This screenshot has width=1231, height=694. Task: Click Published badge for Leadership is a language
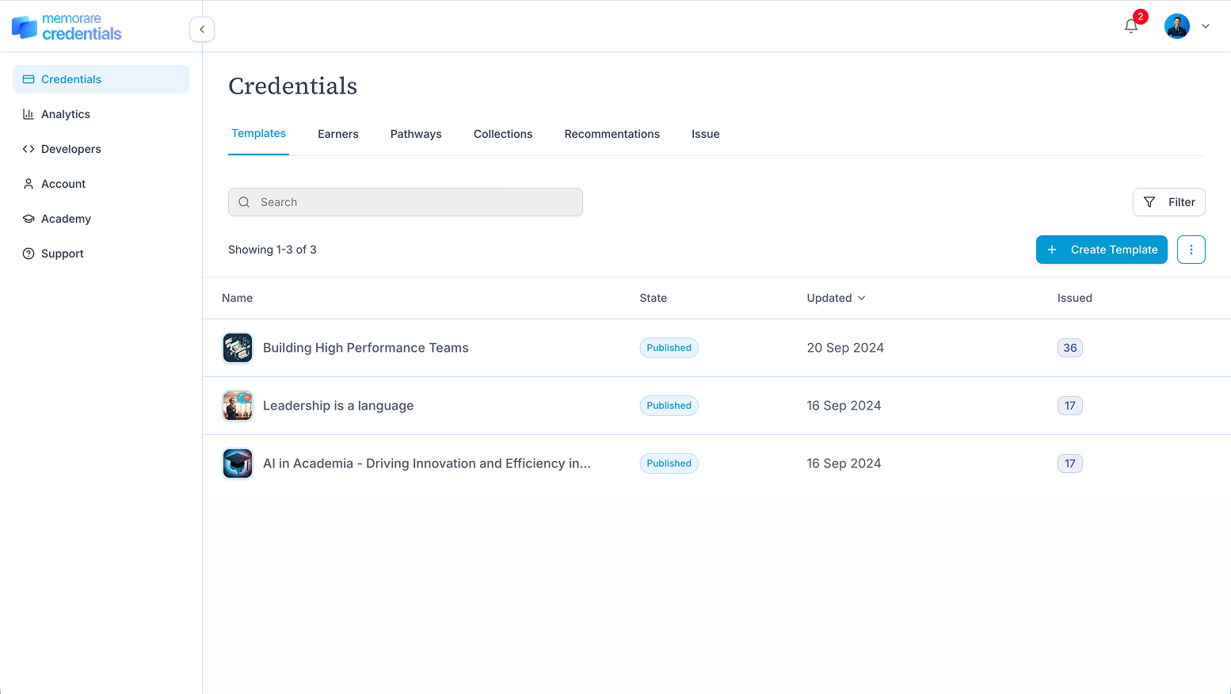pos(669,406)
